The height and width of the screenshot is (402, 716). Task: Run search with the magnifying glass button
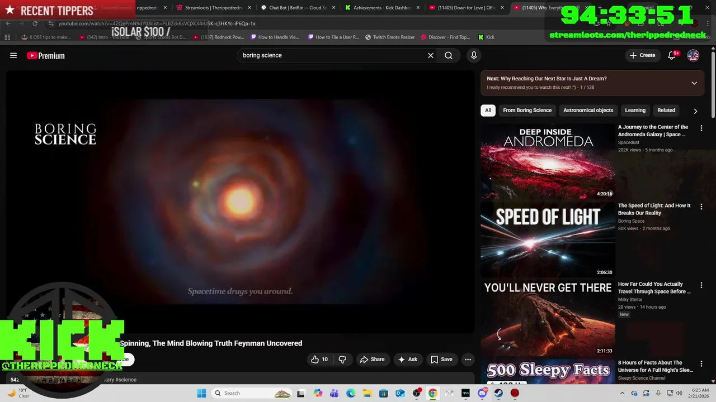click(x=449, y=55)
